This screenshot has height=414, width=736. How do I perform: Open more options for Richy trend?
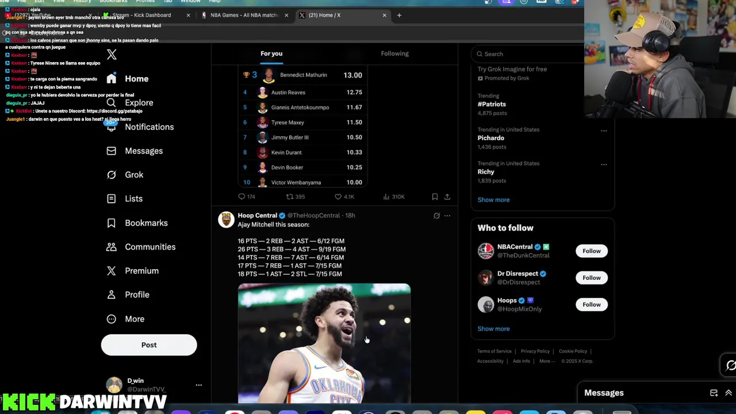pos(604,164)
